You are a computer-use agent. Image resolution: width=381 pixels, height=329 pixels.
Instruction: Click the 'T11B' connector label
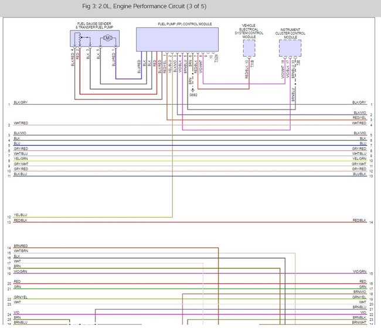[252, 64]
